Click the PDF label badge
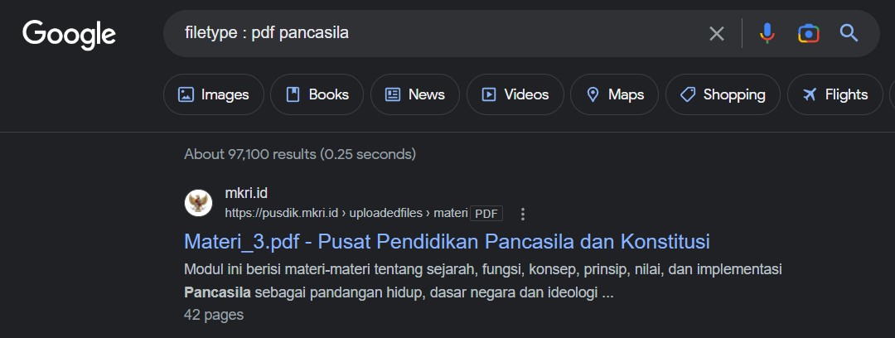Viewport: 895px width, 338px height. pyautogui.click(x=486, y=214)
